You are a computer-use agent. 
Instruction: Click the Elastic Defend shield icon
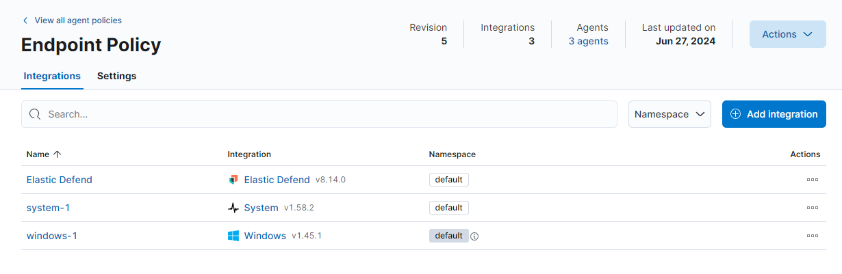[233, 180]
